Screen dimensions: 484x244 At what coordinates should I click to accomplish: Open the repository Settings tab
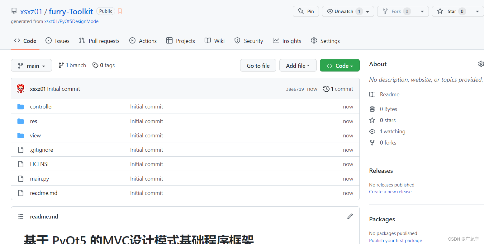click(x=325, y=41)
